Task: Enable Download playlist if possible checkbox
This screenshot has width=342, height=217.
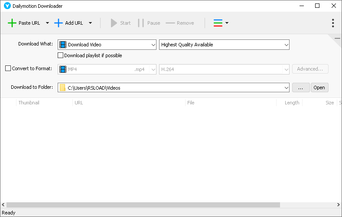Action: click(x=60, y=55)
